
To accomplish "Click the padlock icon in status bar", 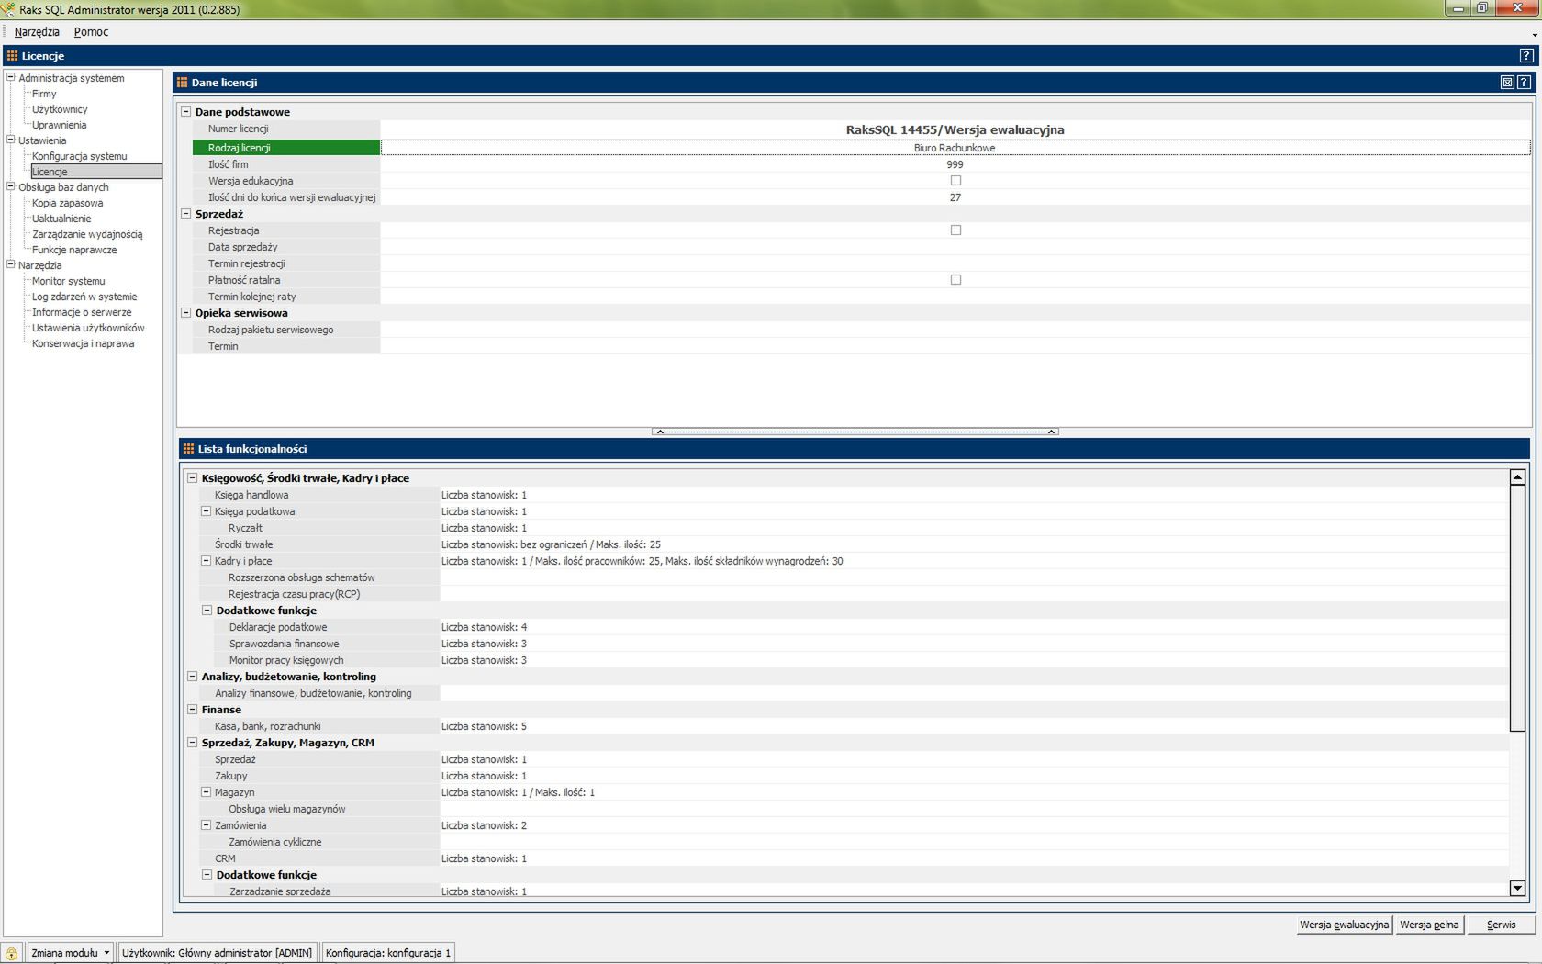I will [x=12, y=953].
